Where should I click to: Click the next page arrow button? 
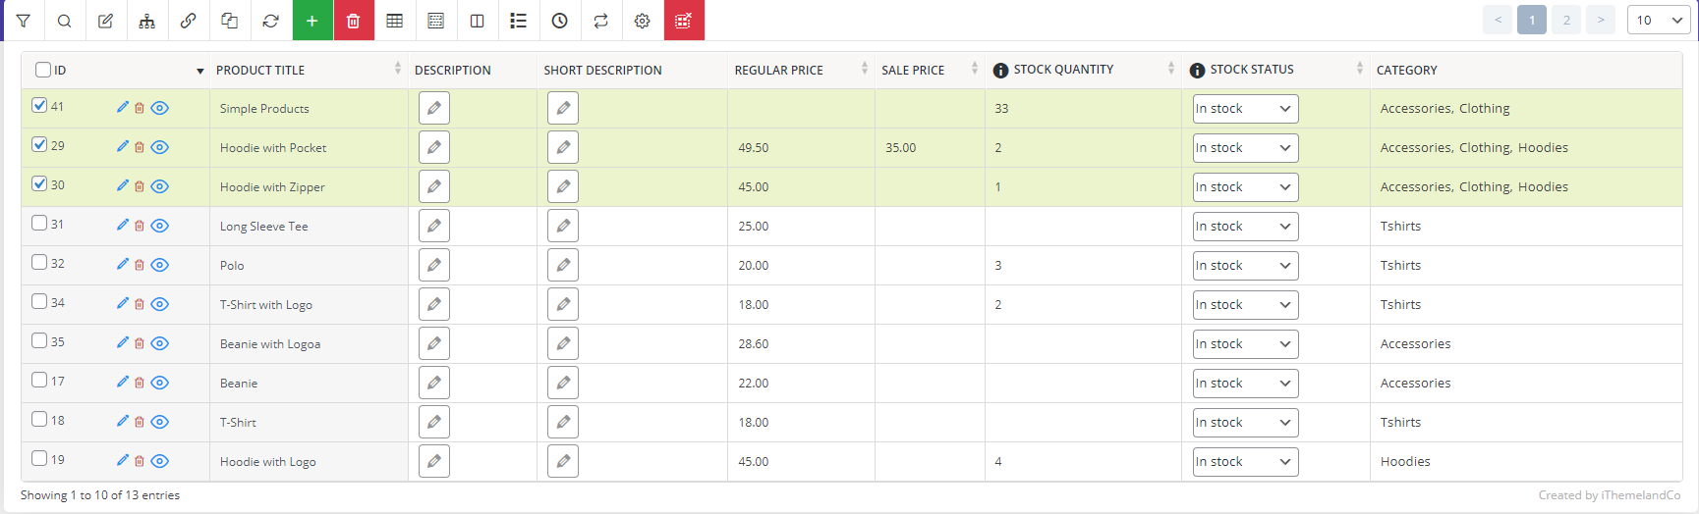click(1601, 21)
